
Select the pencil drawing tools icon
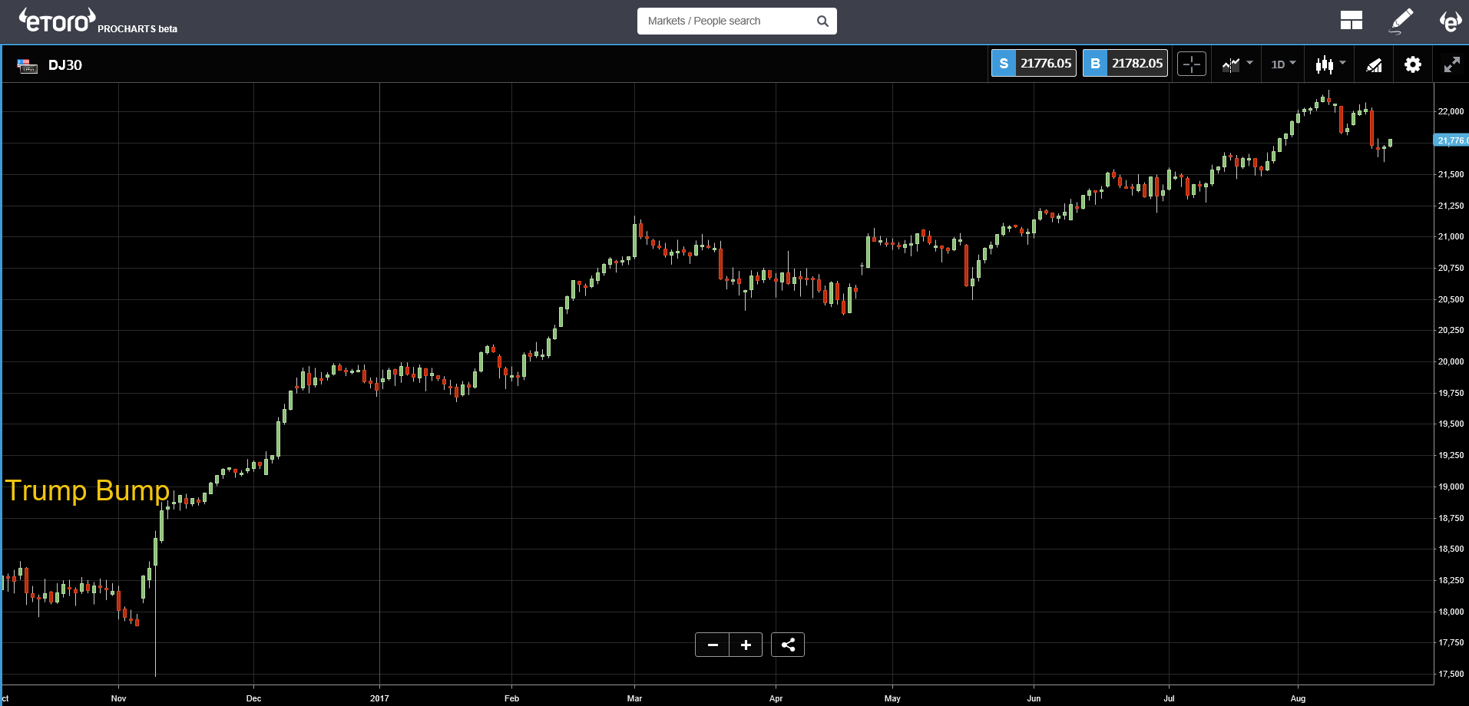click(x=1401, y=21)
